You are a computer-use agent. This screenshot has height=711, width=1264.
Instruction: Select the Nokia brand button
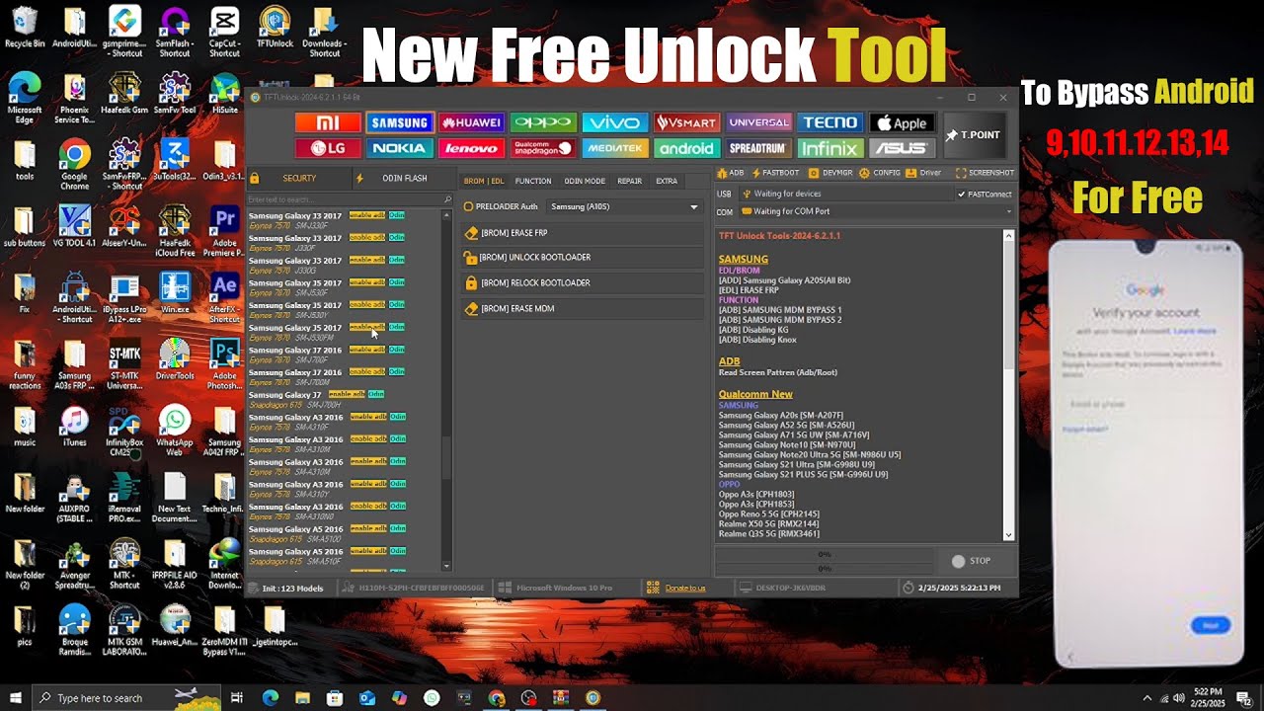click(399, 148)
